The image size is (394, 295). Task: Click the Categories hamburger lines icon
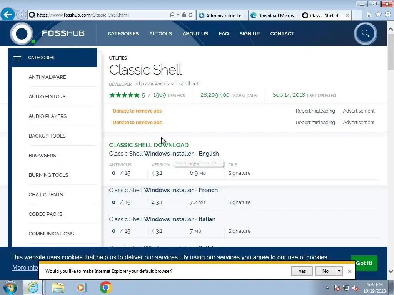click(18, 58)
